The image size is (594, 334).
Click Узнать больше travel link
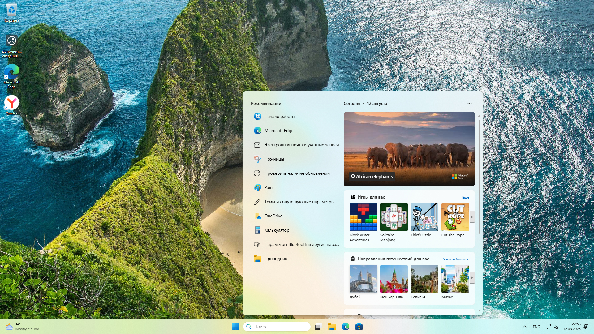pyautogui.click(x=456, y=259)
